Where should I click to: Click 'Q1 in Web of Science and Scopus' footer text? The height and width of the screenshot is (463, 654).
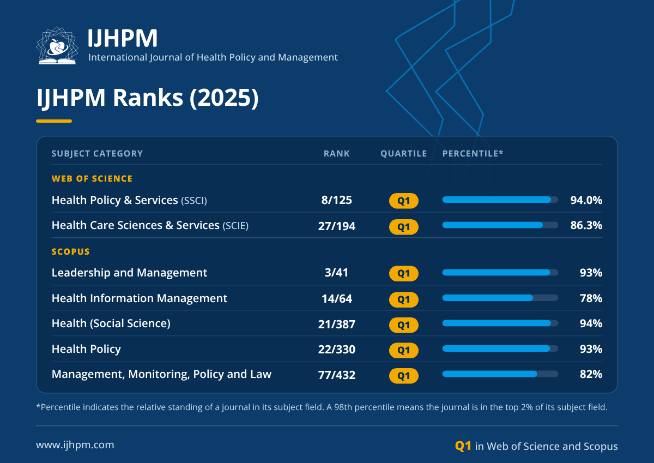tap(536, 446)
